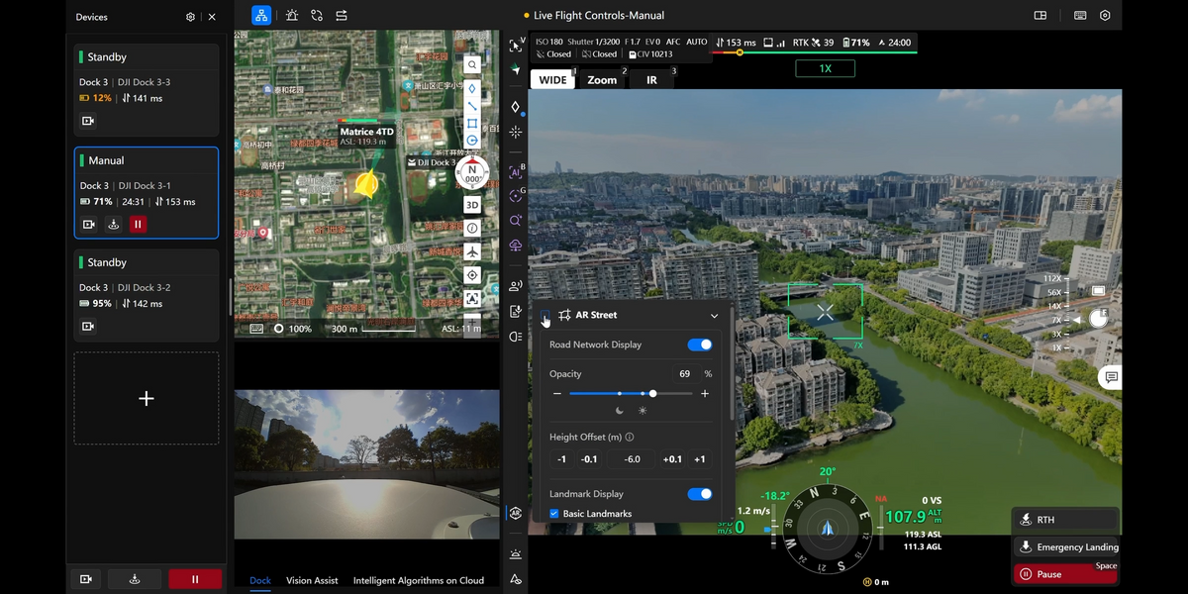
Task: Click the smart search magnifier icon
Action: [x=515, y=221]
